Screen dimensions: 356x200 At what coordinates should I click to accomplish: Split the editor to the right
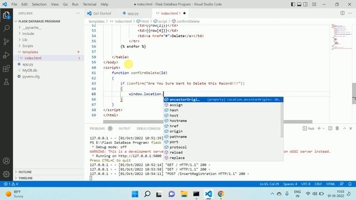click(343, 13)
